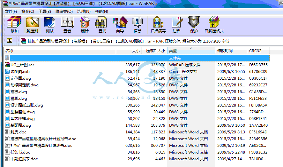The image size is (283, 167).
Task: Select the 动模固定板.dwg file icon
Action: coord(7,85)
